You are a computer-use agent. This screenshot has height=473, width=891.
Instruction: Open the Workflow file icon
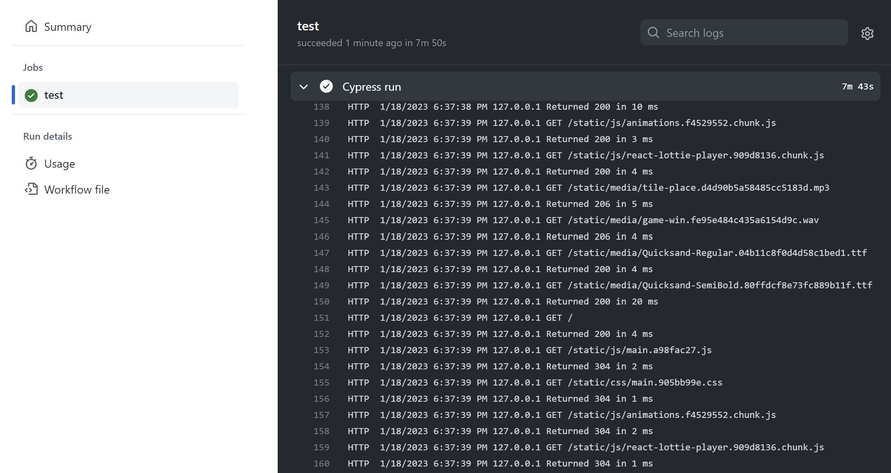click(x=32, y=189)
